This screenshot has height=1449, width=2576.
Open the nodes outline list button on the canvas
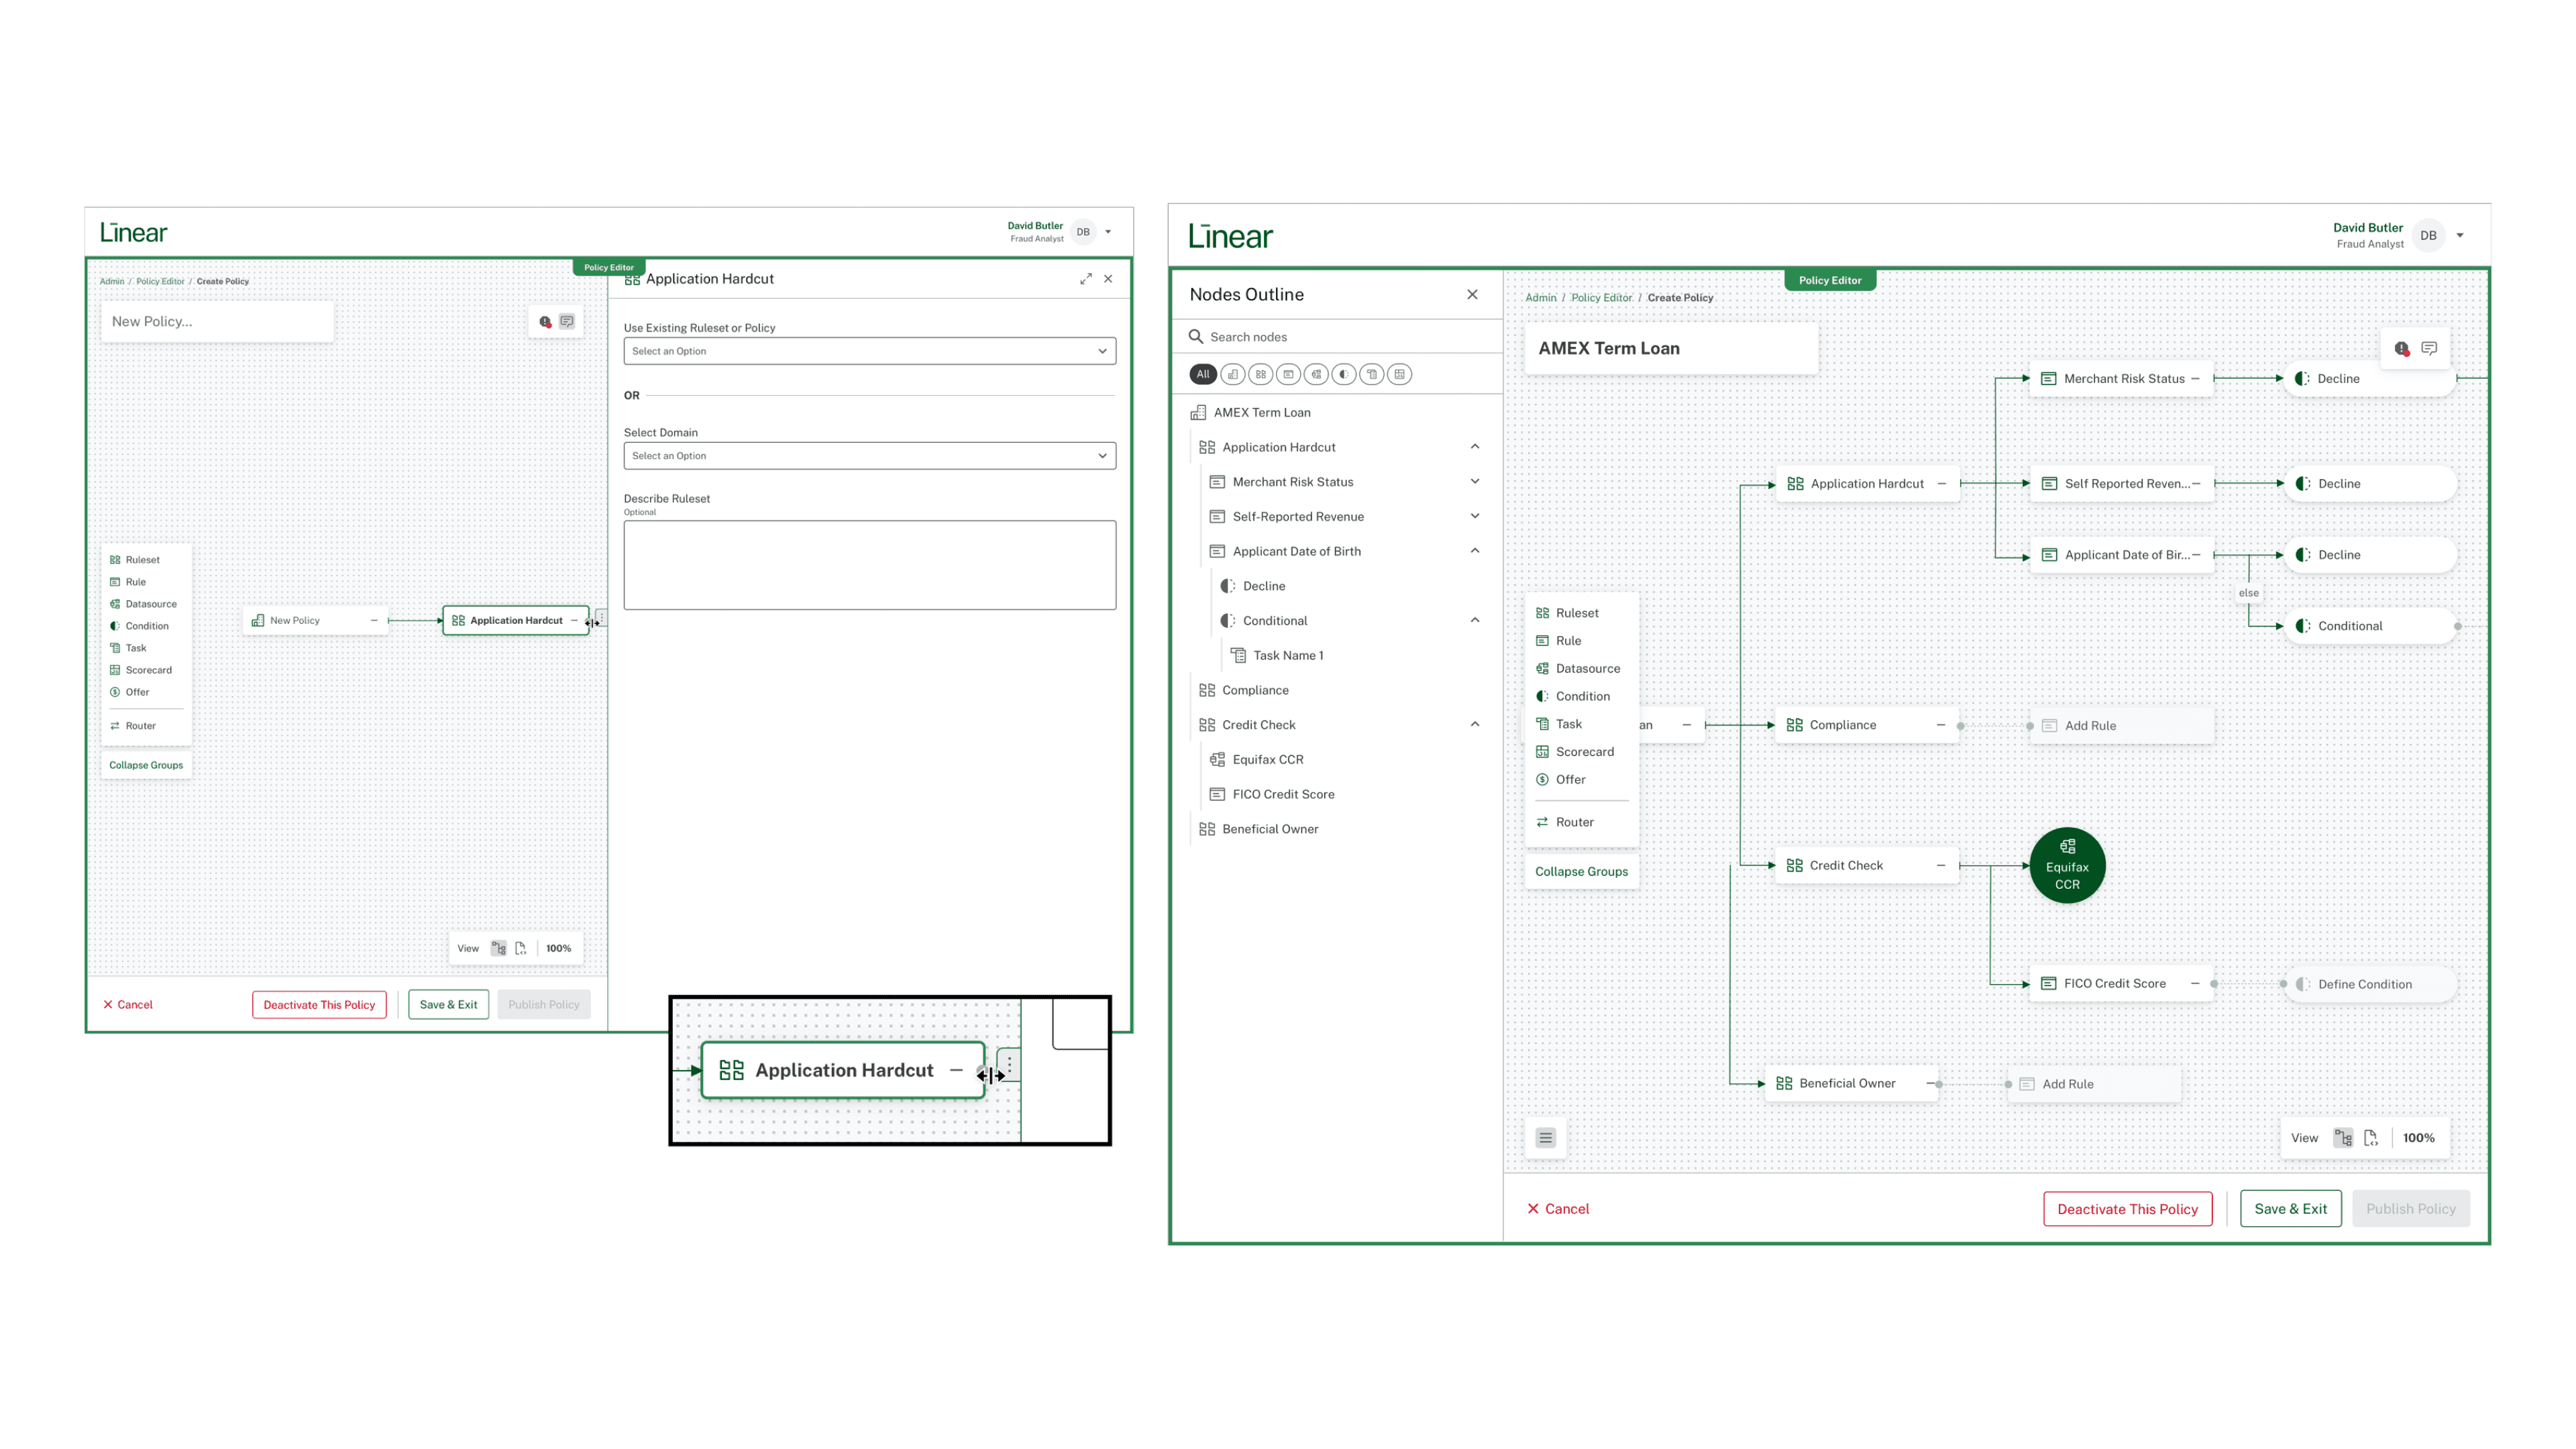tap(1546, 1138)
